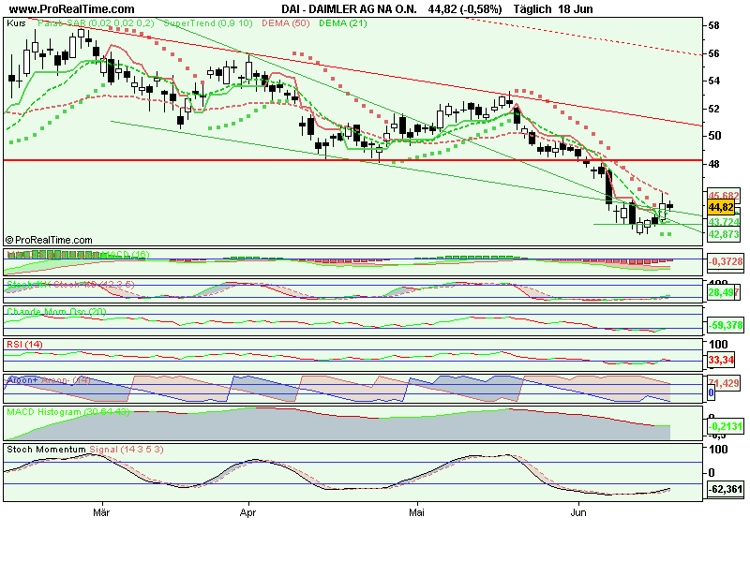
Task: Select the Parab SAR (0,02 0,02 0,2) legend
Action: coord(96,22)
